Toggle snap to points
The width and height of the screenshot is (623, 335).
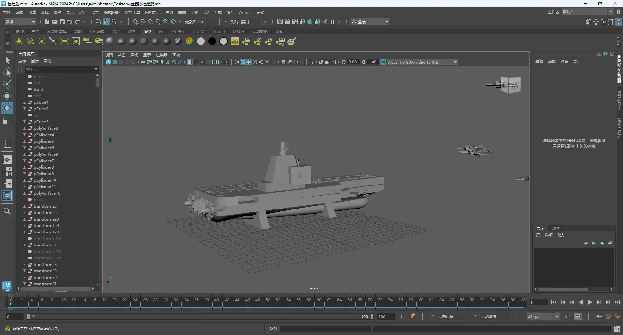(151, 22)
